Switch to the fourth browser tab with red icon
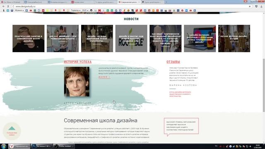Screen dimensions: 265x149 pyautogui.click(x=82, y=2)
